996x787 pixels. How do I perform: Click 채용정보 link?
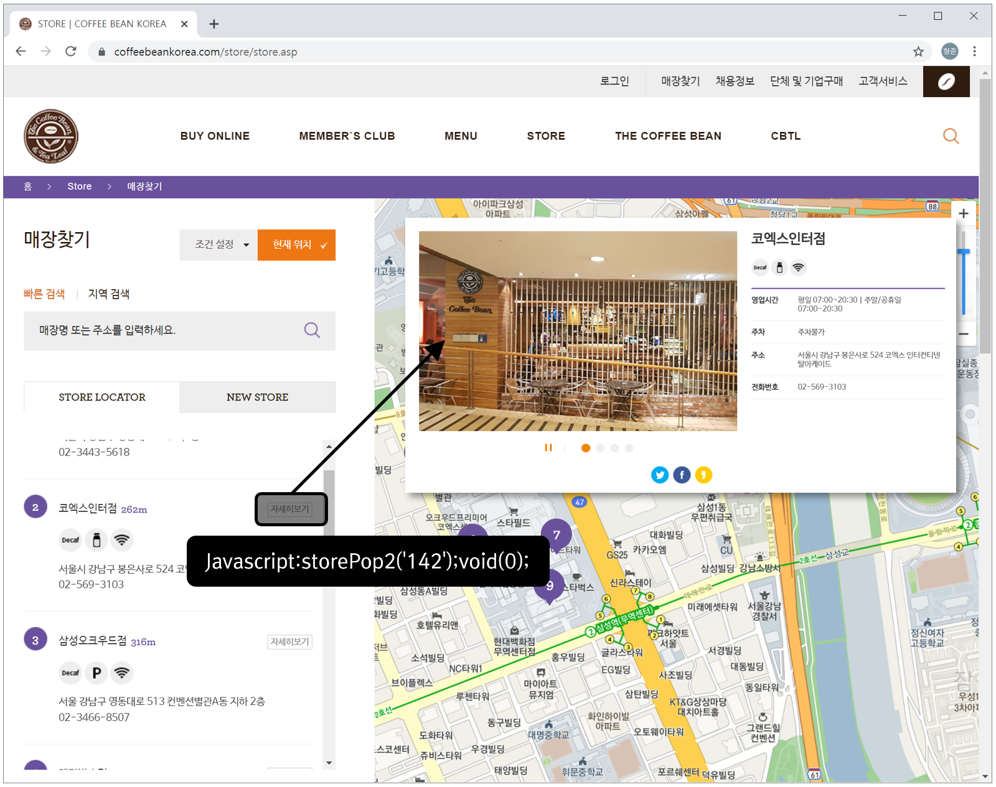[735, 81]
